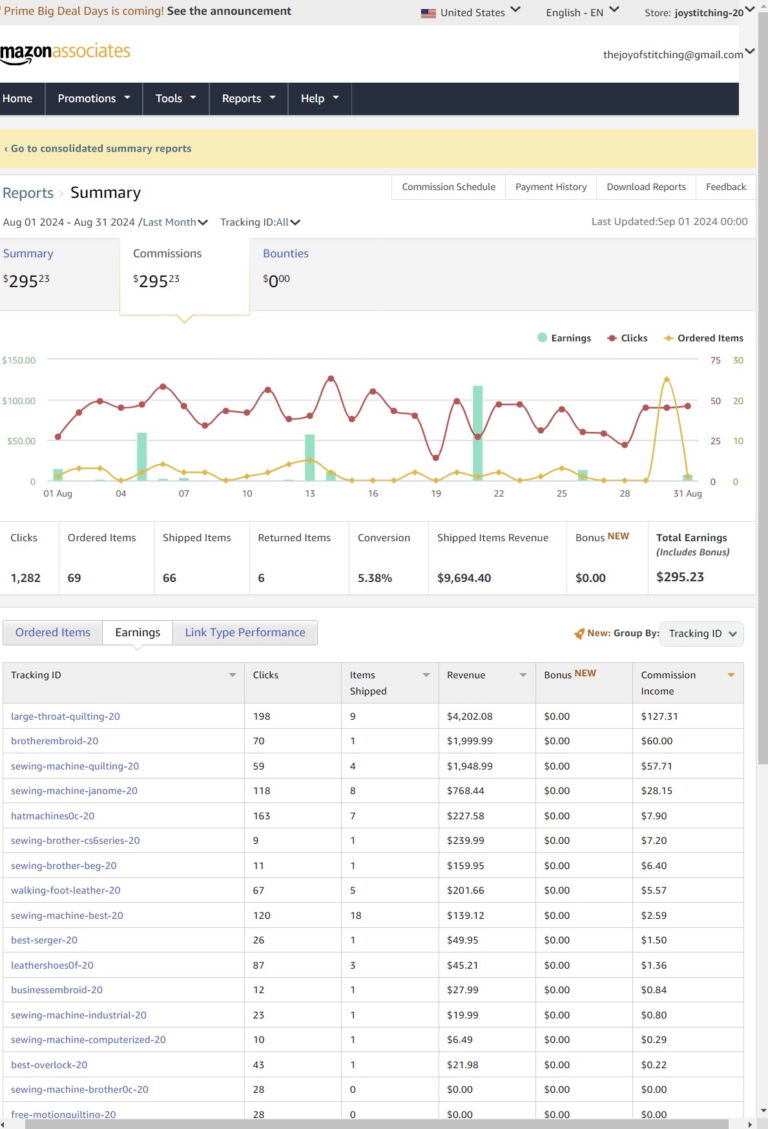Click Download Reports
The image size is (768, 1129).
click(646, 187)
